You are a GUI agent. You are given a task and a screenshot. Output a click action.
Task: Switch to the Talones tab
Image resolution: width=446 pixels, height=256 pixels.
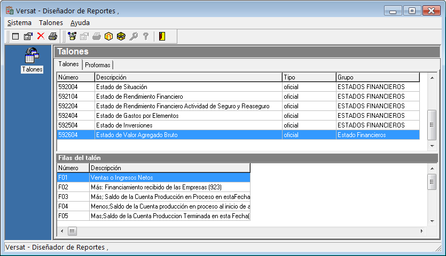coord(68,64)
